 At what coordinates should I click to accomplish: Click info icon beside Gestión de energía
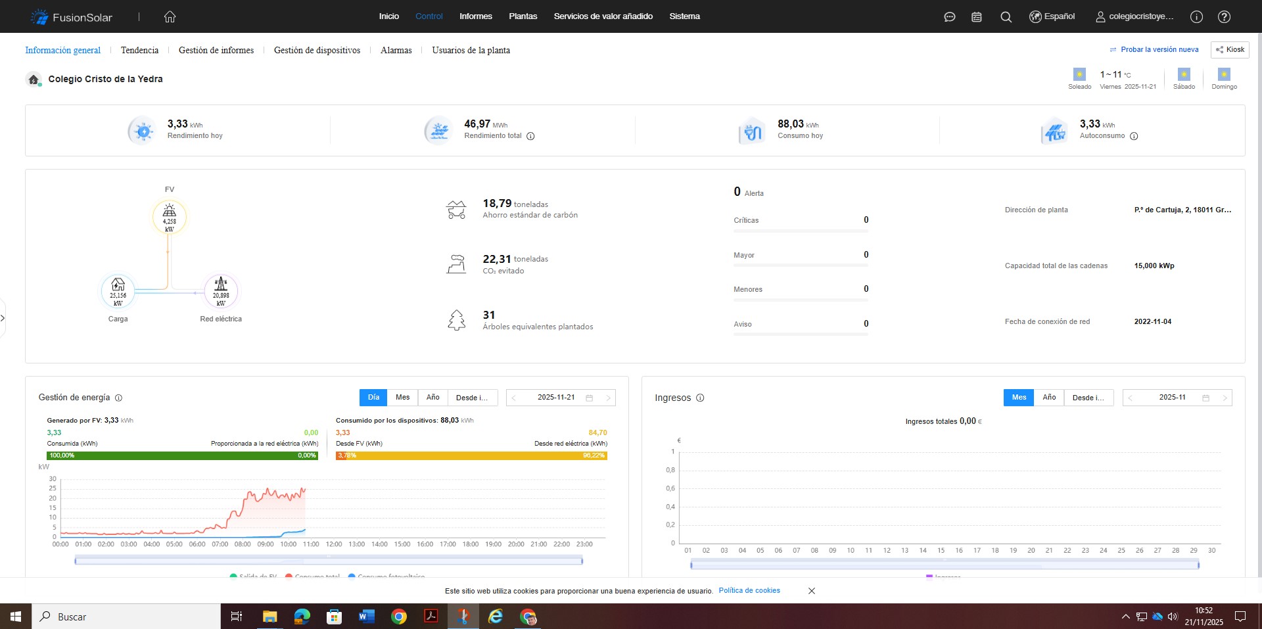point(119,398)
